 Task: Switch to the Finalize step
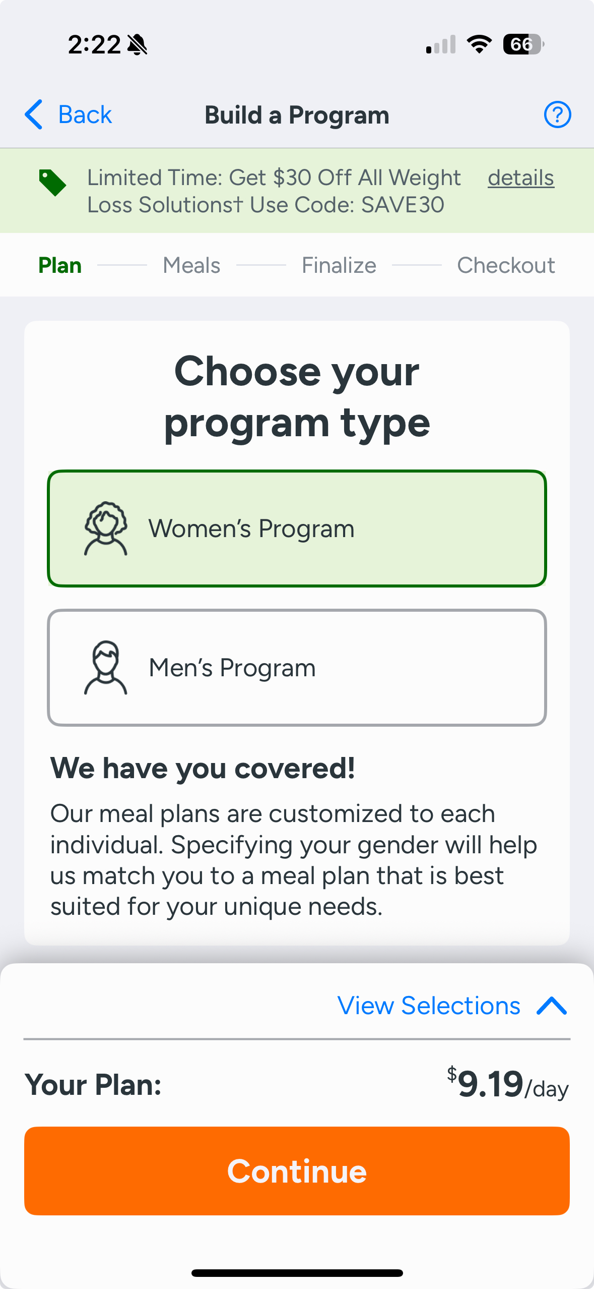[x=339, y=265]
